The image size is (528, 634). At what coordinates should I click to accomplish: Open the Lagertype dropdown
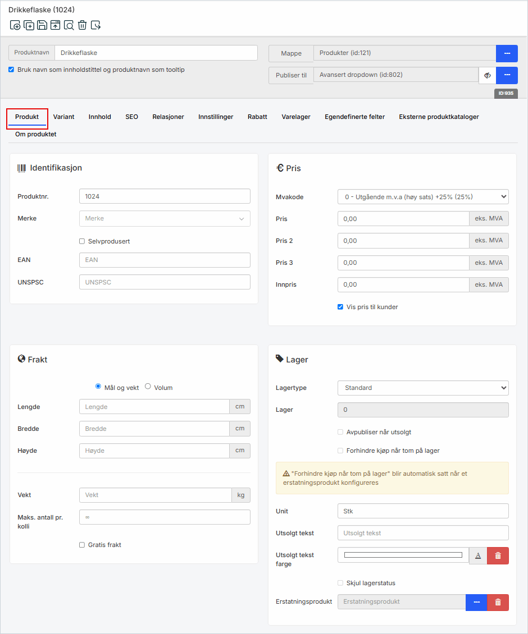click(x=422, y=388)
